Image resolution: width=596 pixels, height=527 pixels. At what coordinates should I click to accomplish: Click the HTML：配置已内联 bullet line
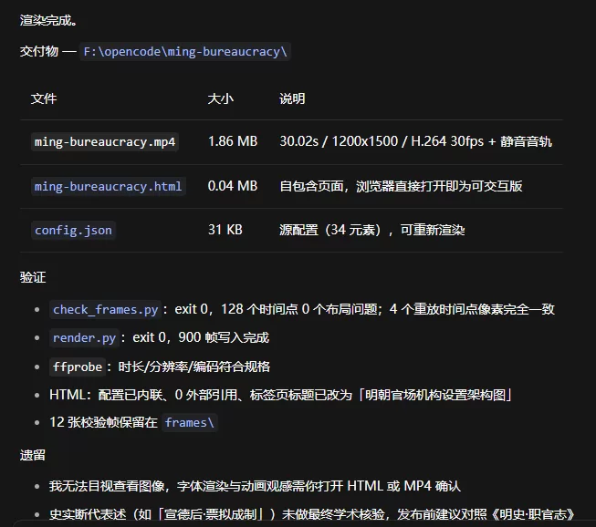tap(280, 395)
